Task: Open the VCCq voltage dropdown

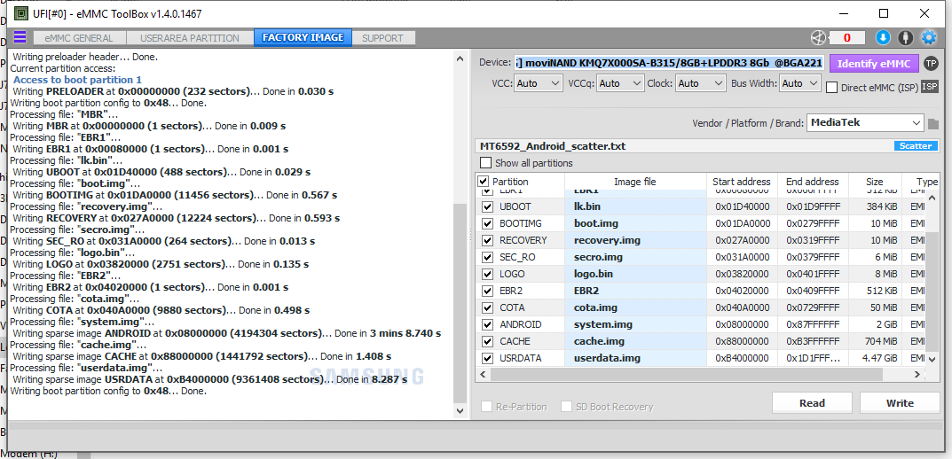Action: click(x=620, y=83)
